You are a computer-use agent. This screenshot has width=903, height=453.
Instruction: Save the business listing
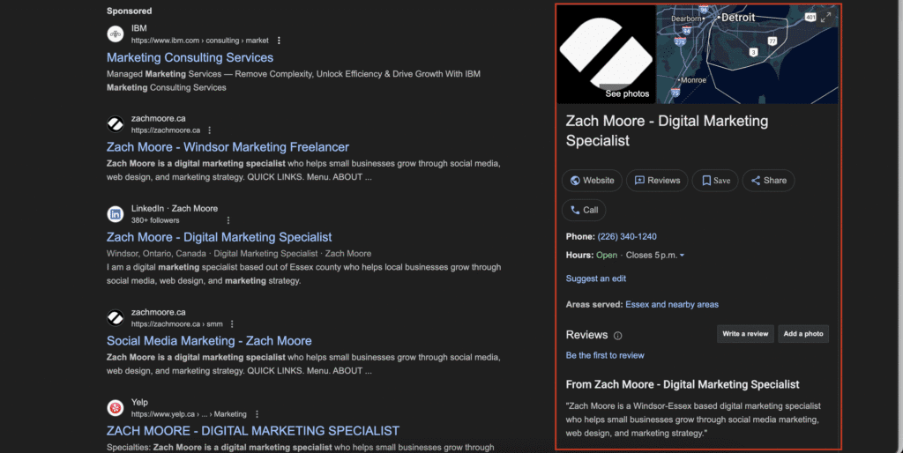tap(714, 181)
